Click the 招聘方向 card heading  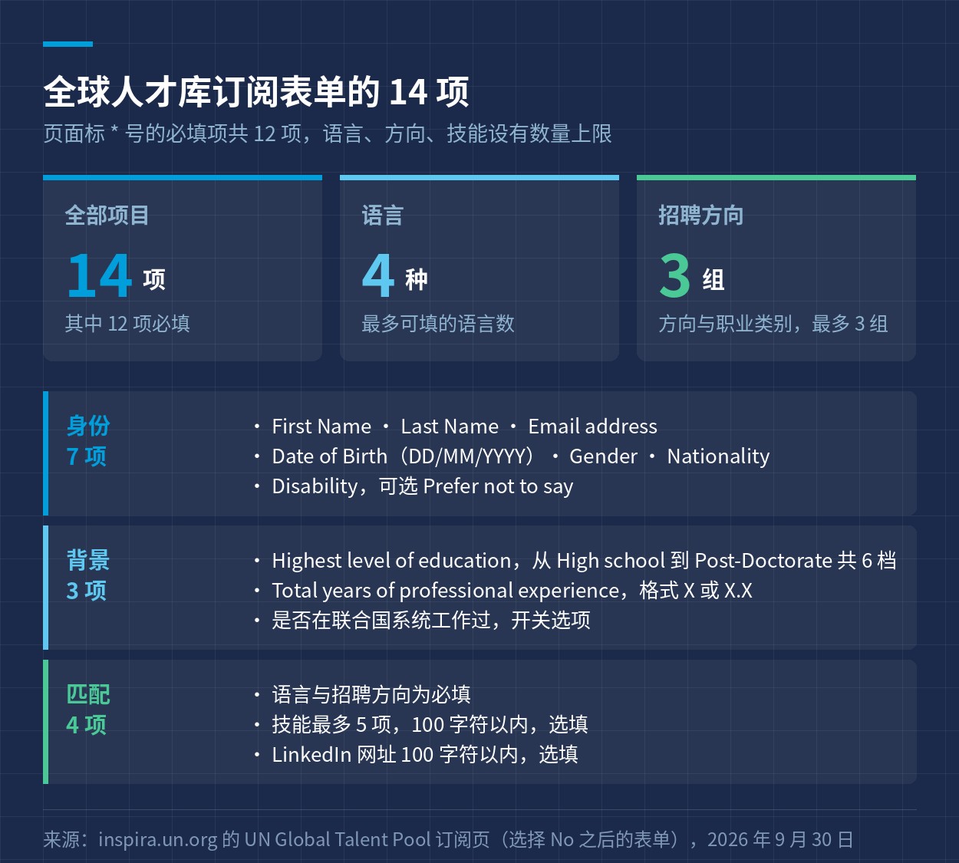pos(701,215)
